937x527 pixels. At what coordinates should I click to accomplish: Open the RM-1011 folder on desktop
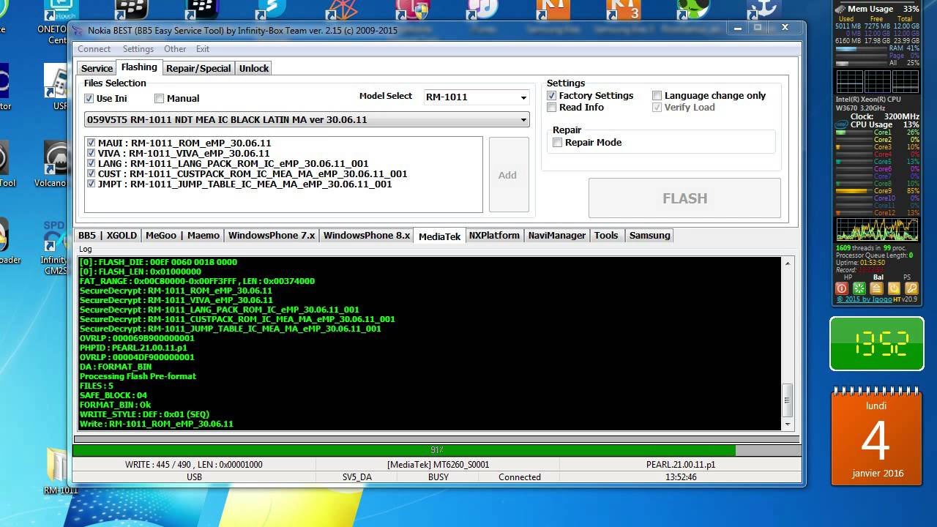60,472
